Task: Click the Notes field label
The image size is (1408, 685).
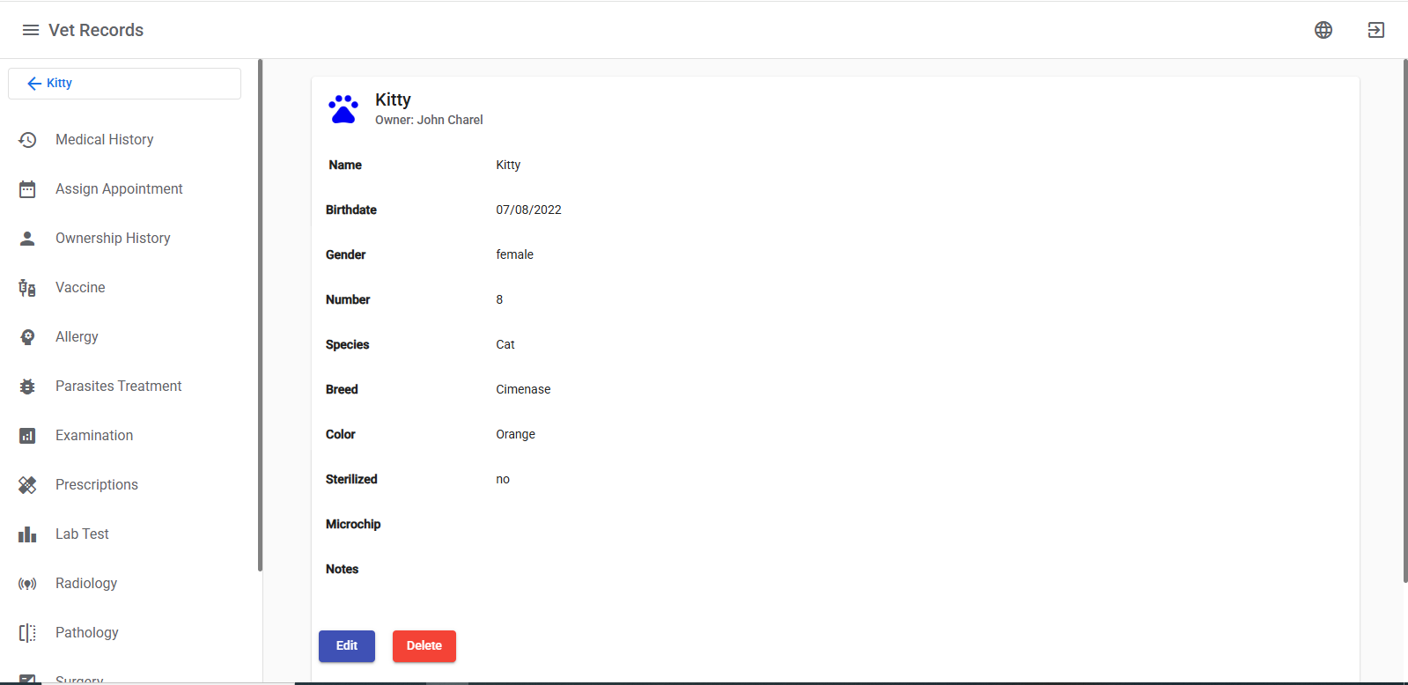Action: (x=342, y=569)
